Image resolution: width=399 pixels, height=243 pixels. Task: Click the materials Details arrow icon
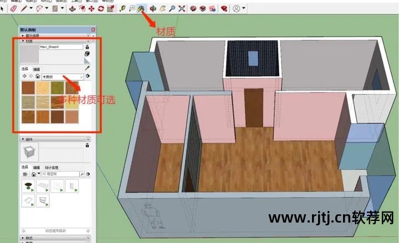[x=88, y=76]
